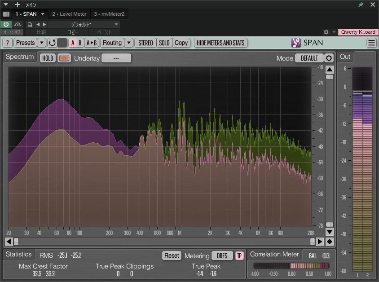Click the sidechain headphone icon
Screen dimensions: 379x282
18,24
